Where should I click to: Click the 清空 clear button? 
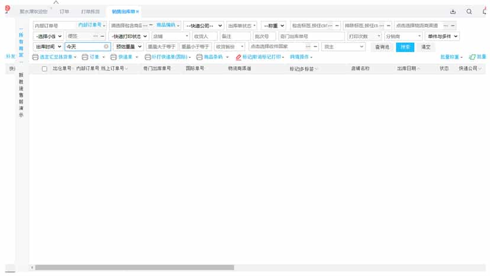coord(426,47)
